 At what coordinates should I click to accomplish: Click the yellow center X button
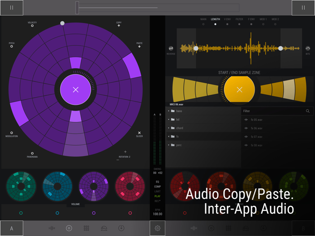[239, 90]
